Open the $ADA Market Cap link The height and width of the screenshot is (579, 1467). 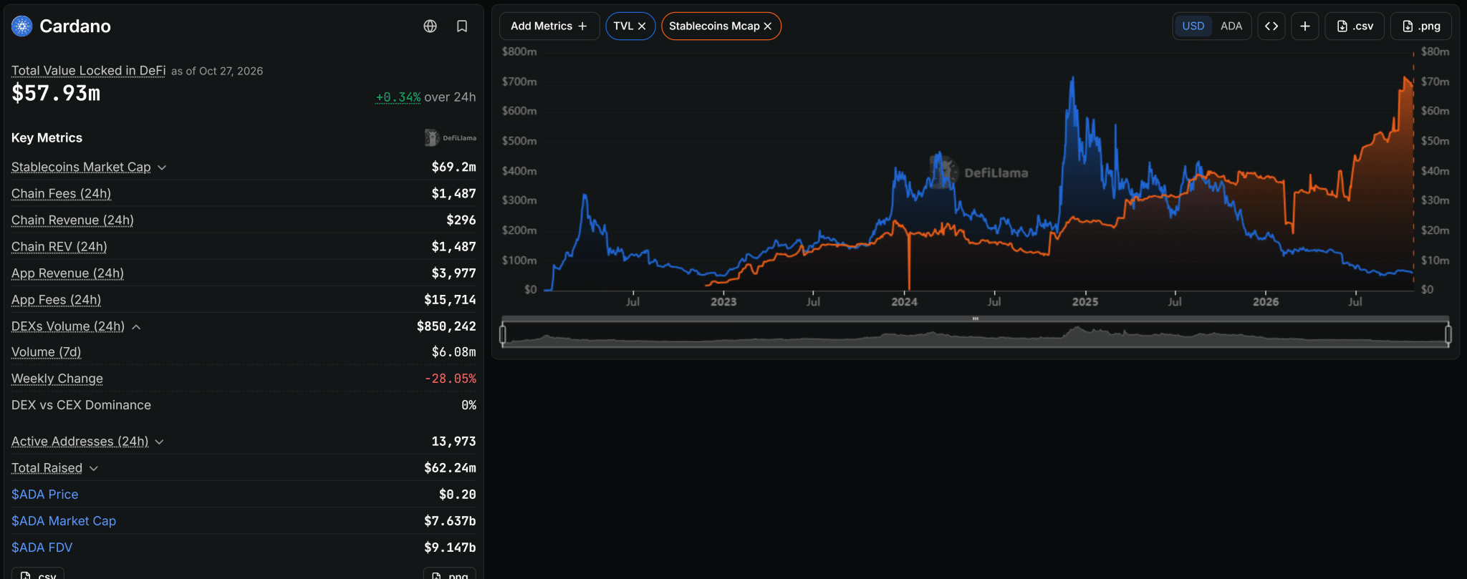pos(64,521)
